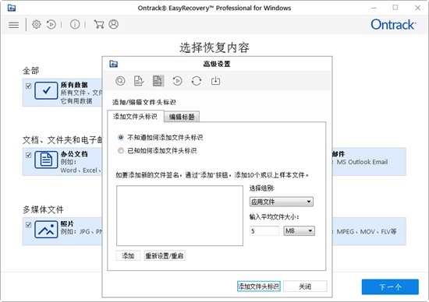Image resolution: width=429 pixels, height=302 pixels.
Task: Click the shopping cart icon
Action: tap(99, 25)
